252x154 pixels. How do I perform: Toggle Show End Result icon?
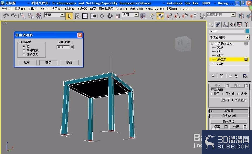point(222,76)
